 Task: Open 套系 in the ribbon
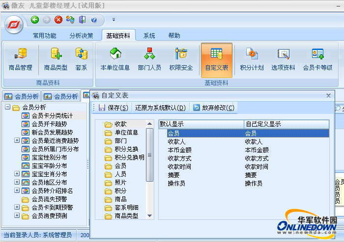[x=81, y=59]
